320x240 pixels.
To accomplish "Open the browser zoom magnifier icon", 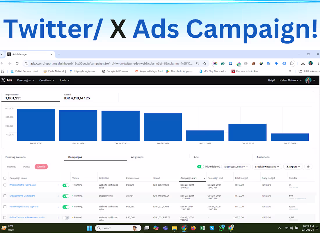I will click(198, 63).
